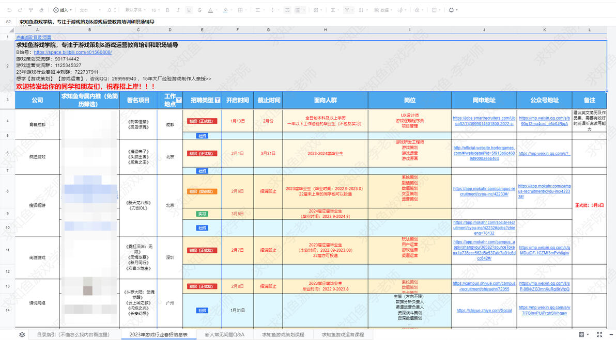616x340 pixels.
Task: Activate the format painter icon
Action: coord(30,10)
